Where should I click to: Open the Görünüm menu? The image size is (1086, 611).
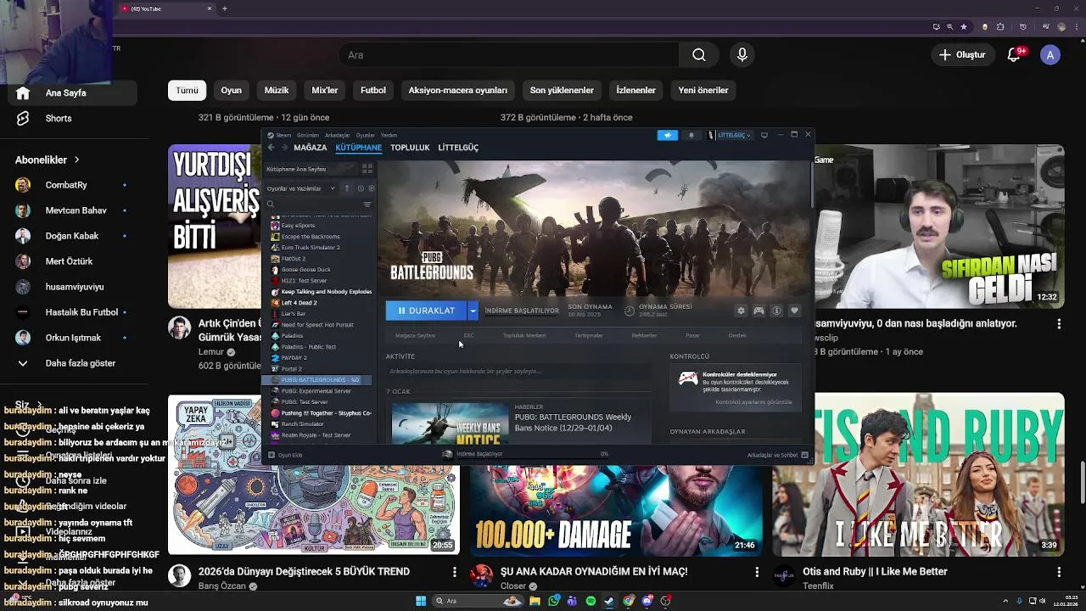coord(308,135)
